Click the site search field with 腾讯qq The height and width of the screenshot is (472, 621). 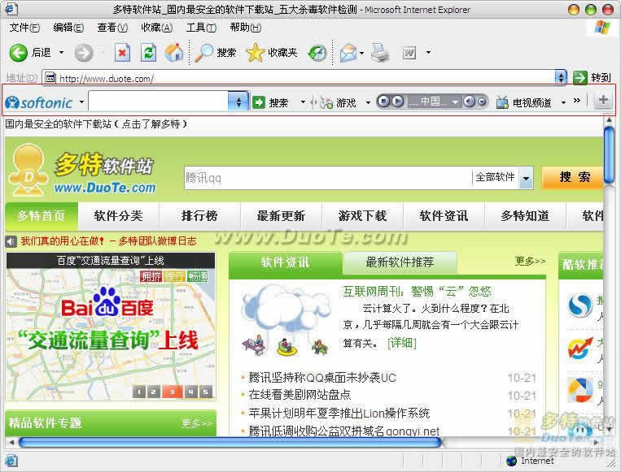[x=328, y=177]
